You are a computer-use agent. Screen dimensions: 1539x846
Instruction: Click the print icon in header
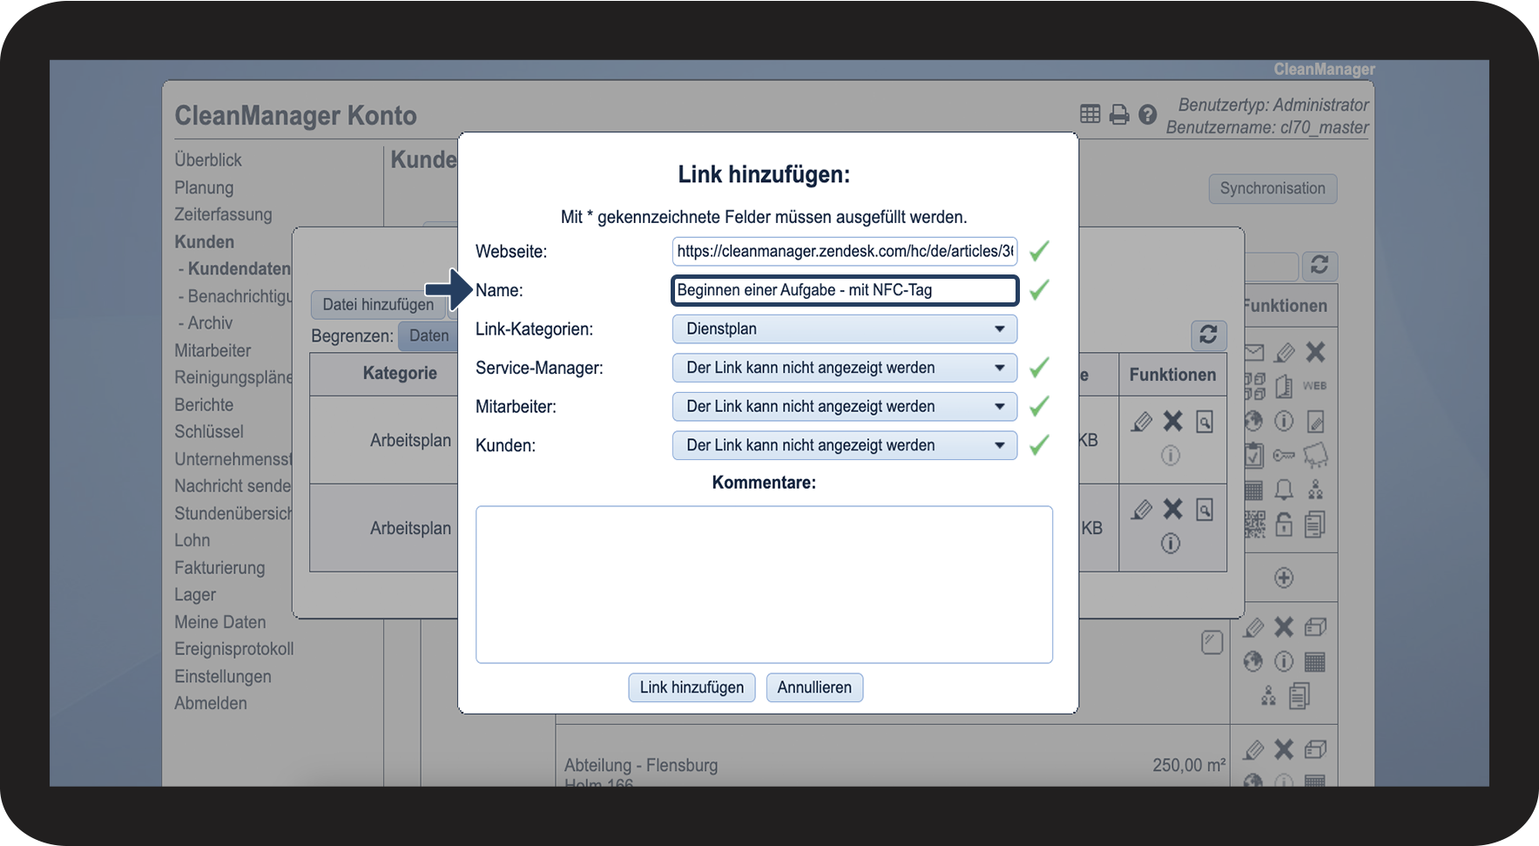[1119, 115]
